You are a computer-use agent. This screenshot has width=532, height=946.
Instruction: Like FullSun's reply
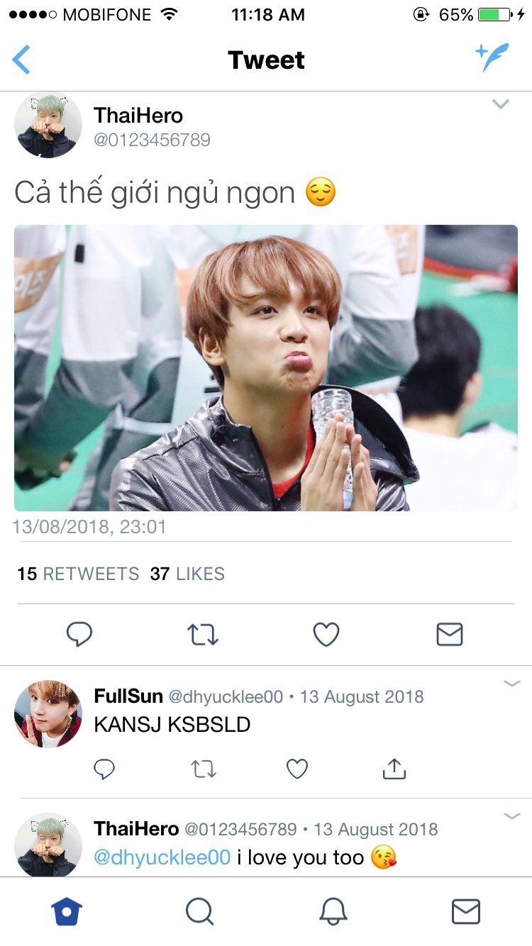297,769
